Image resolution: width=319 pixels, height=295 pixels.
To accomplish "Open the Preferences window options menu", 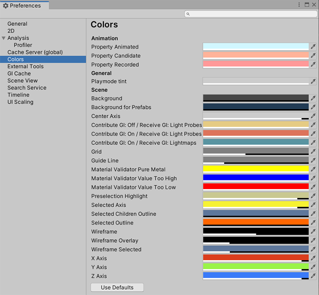I will pyautogui.click(x=300, y=5).
